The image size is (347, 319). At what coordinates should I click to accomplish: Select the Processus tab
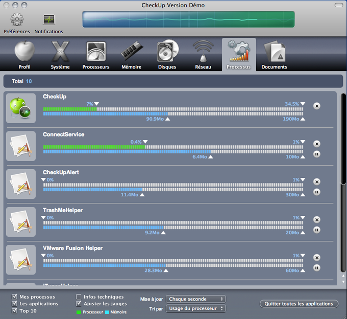[239, 55]
